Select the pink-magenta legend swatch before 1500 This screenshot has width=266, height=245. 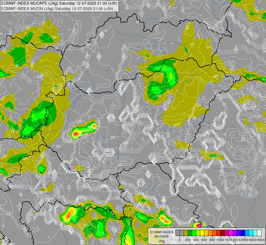227,233
